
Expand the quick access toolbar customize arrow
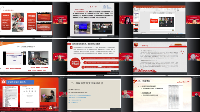[138, 6]
